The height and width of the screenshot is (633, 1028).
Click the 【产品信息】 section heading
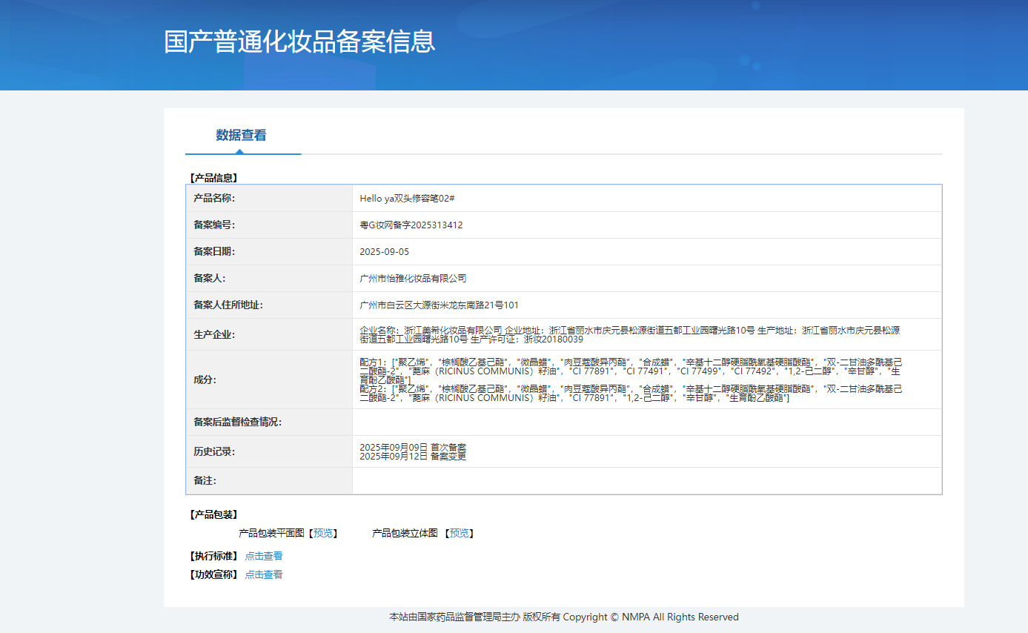click(x=213, y=178)
